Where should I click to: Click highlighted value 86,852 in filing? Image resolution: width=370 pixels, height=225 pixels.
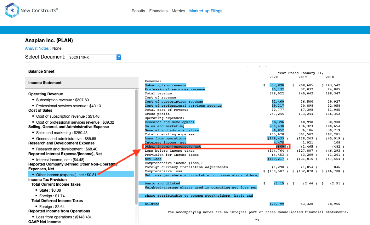pyautogui.click(x=278, y=130)
